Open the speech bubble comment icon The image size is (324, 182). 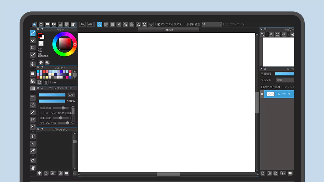click(47, 24)
